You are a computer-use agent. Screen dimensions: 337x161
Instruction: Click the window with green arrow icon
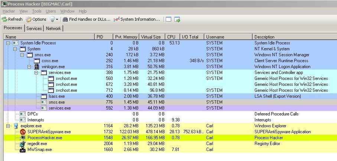pos(177,20)
